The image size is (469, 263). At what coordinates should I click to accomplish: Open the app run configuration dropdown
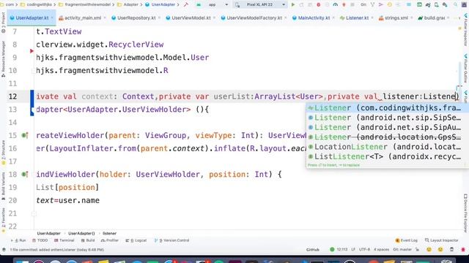[213, 5]
